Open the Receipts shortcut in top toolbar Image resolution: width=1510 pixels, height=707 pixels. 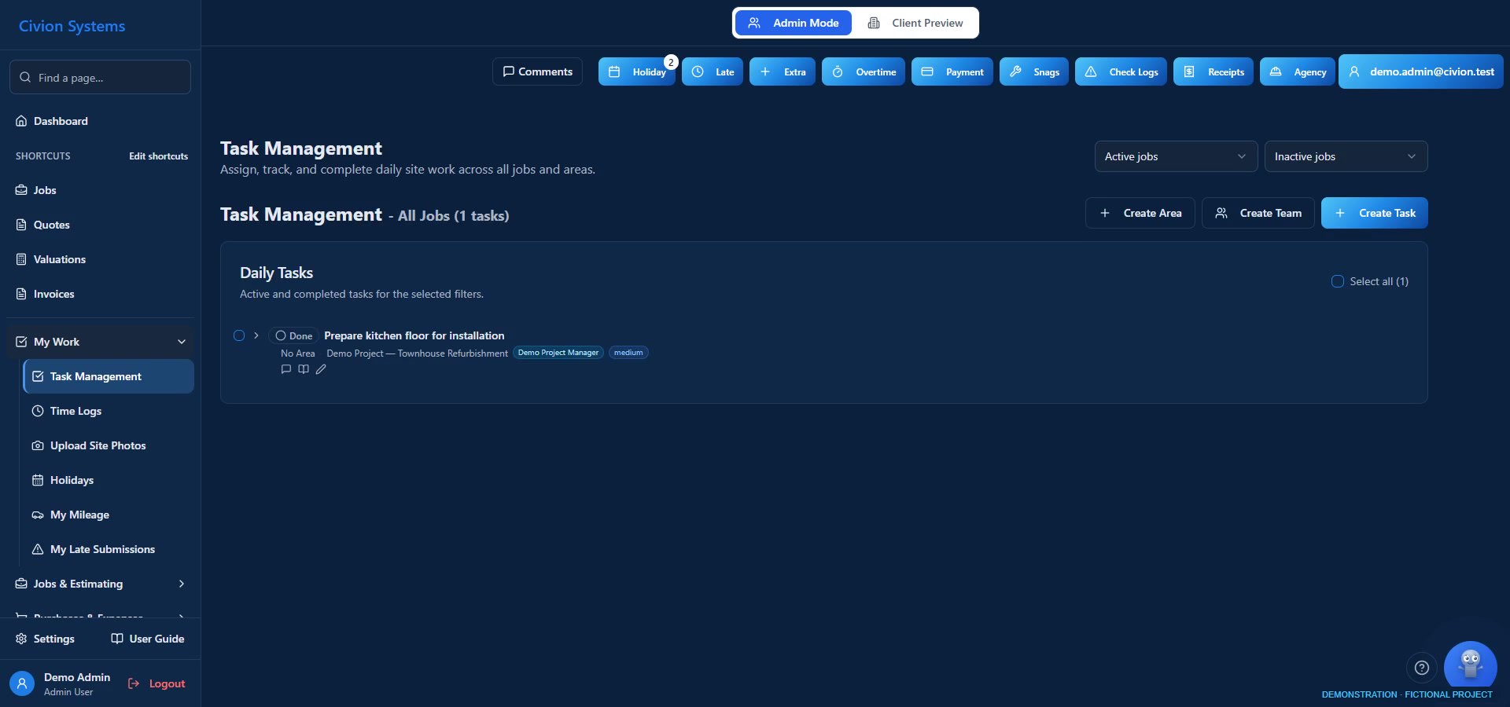tap(1214, 71)
